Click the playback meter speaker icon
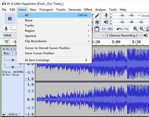149x117 pixels. [106, 22]
